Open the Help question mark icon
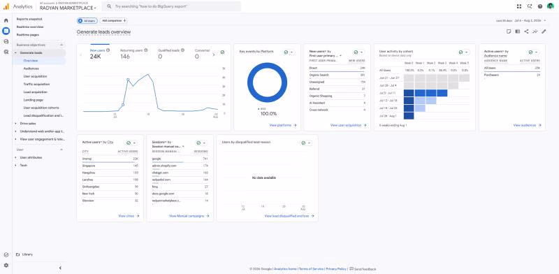Viewport: 559px width, 274px height. tap(540, 6)
